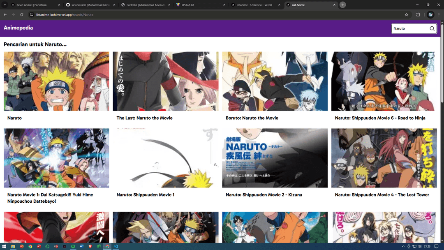Select the Naruto Shippuuden Movie 2 Kizuna thumbnail
Image resolution: width=444 pixels, height=250 pixels.
coord(275,158)
